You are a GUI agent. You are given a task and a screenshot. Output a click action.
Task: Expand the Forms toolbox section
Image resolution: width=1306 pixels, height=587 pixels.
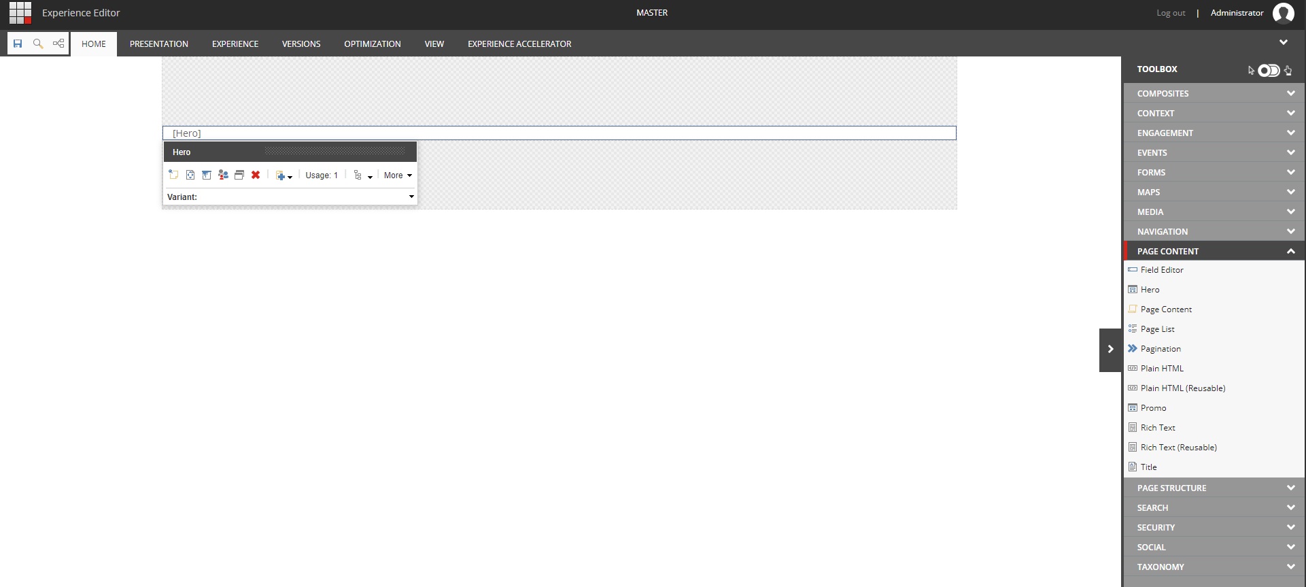coord(1214,172)
